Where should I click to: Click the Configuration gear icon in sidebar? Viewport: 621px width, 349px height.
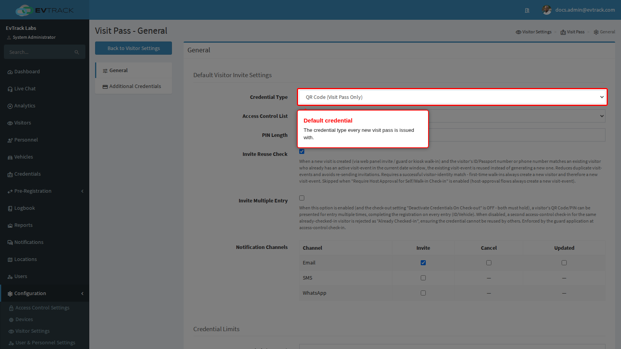pyautogui.click(x=10, y=294)
